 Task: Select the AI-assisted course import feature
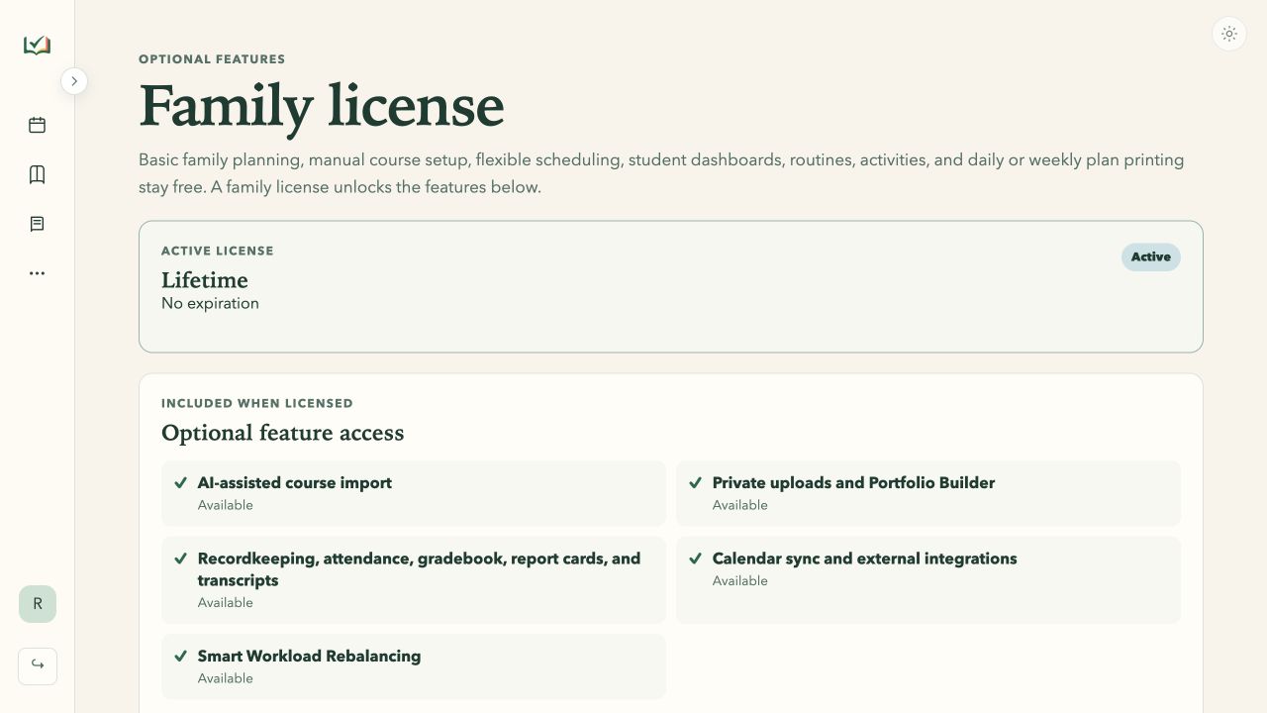pos(414,493)
